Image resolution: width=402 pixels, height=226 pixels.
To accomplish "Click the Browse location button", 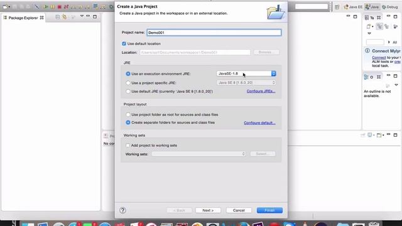I will (x=266, y=52).
